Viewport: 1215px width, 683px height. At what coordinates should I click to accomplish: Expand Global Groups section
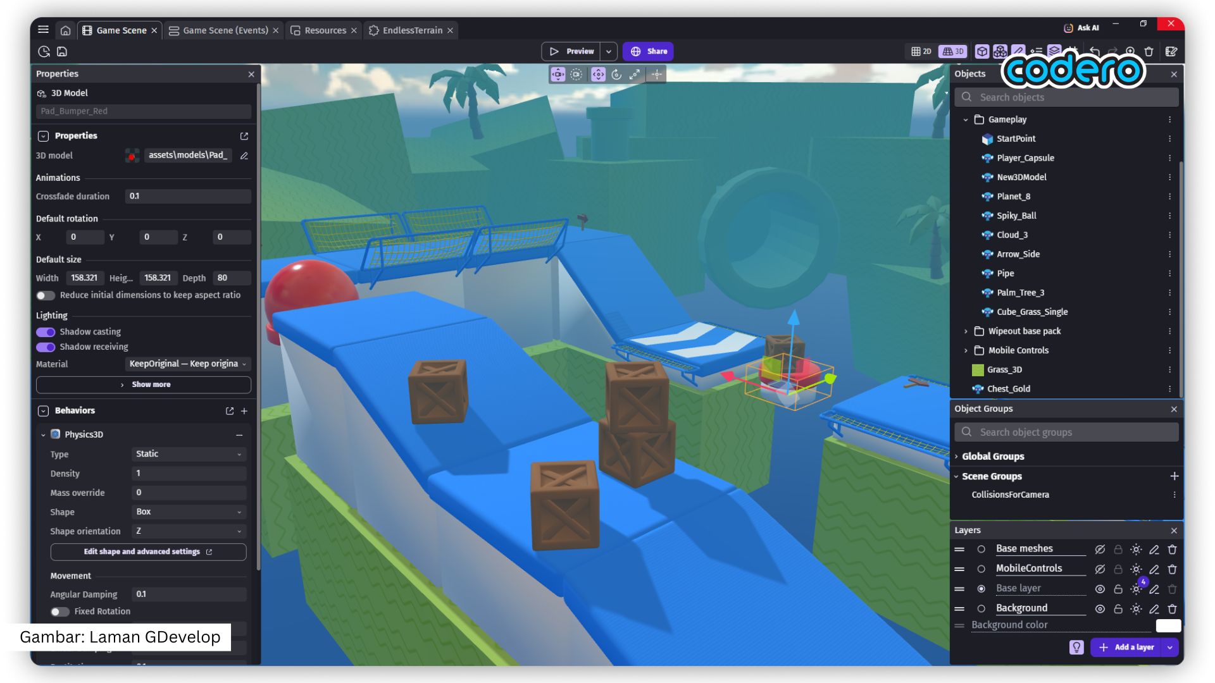click(x=956, y=457)
